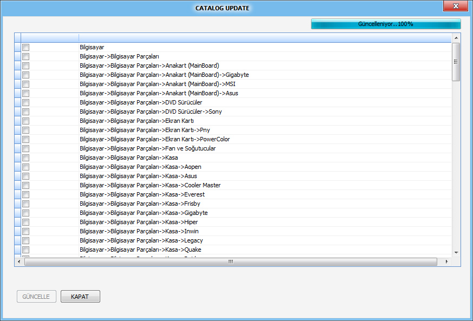Click the vertical scrollbar thumb
The image size is (473, 321).
point(456,62)
